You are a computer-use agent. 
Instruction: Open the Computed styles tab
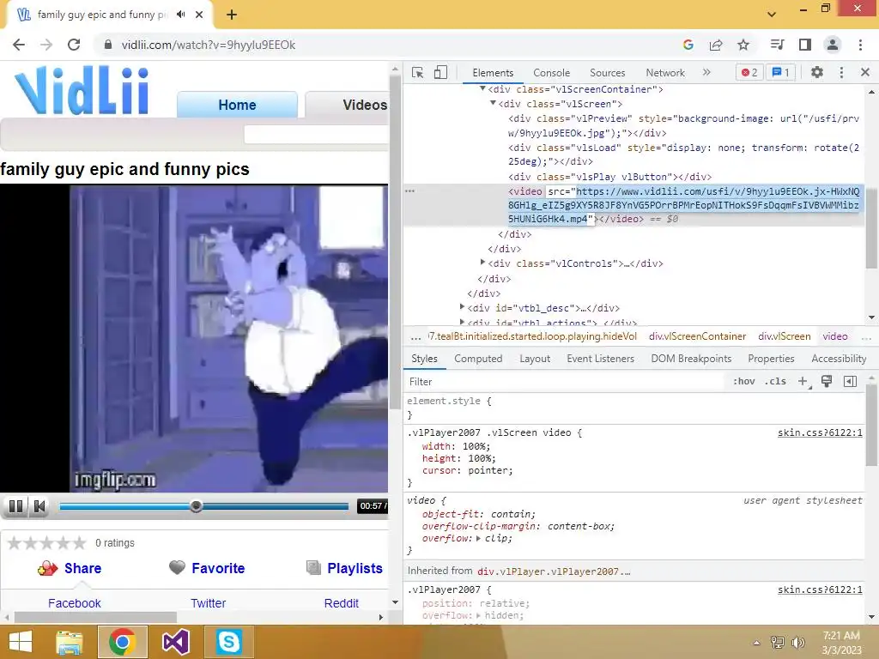(x=478, y=359)
